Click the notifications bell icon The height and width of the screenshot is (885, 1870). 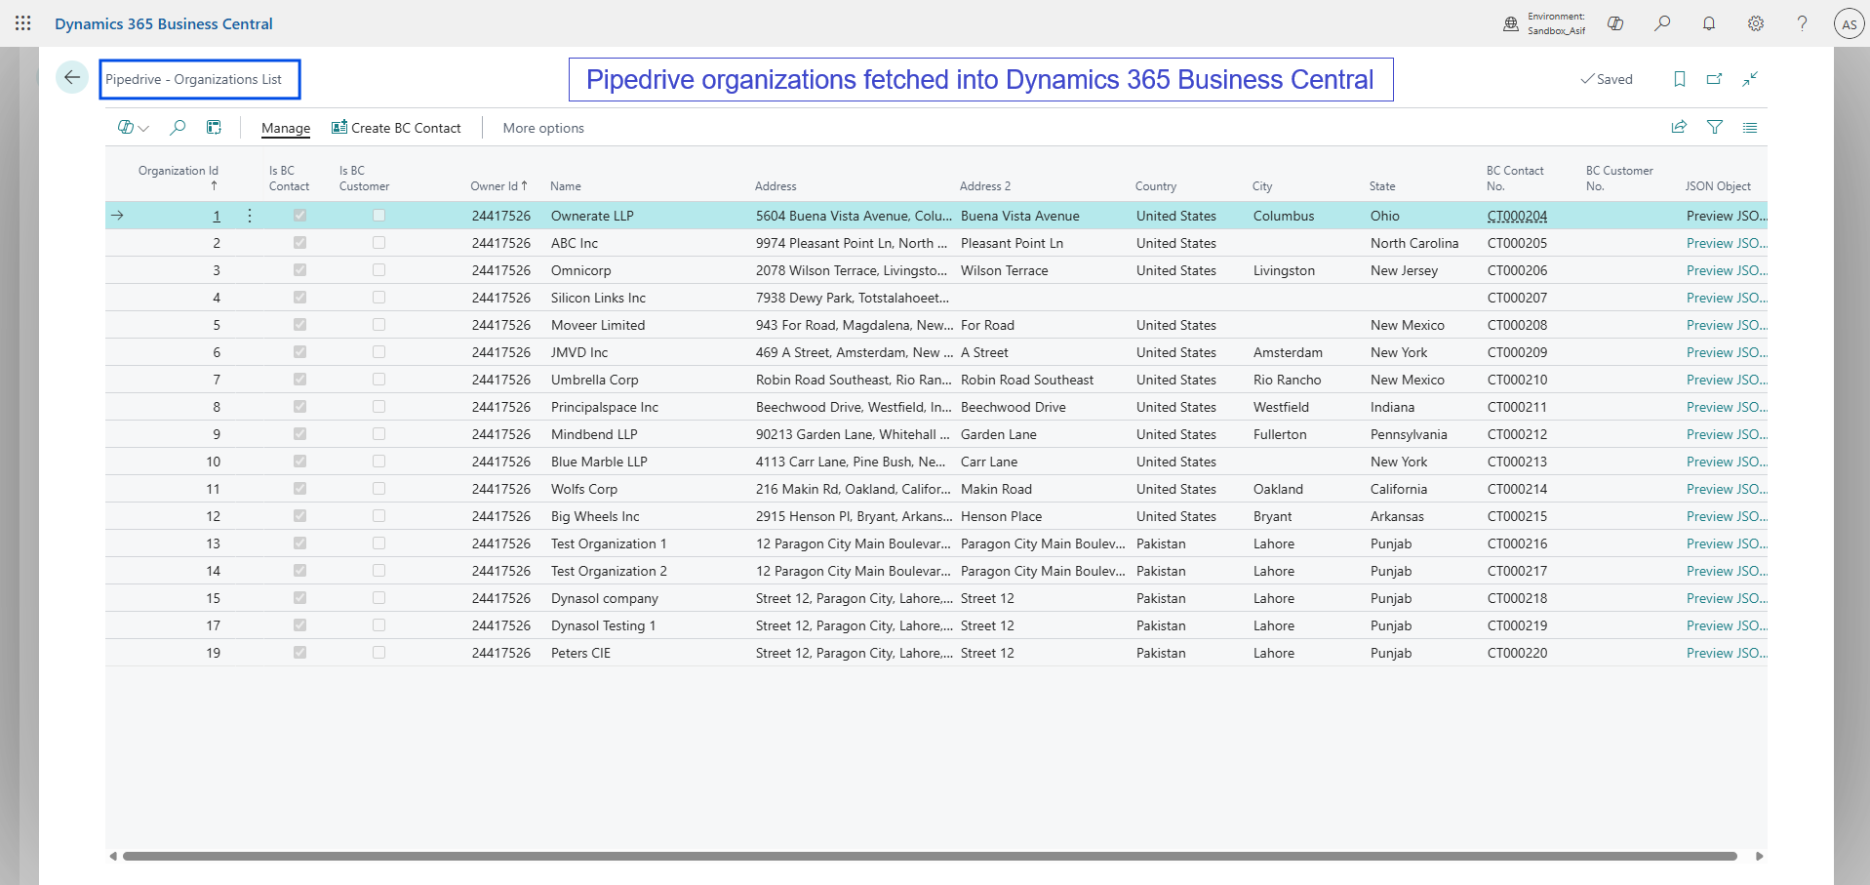point(1708,22)
